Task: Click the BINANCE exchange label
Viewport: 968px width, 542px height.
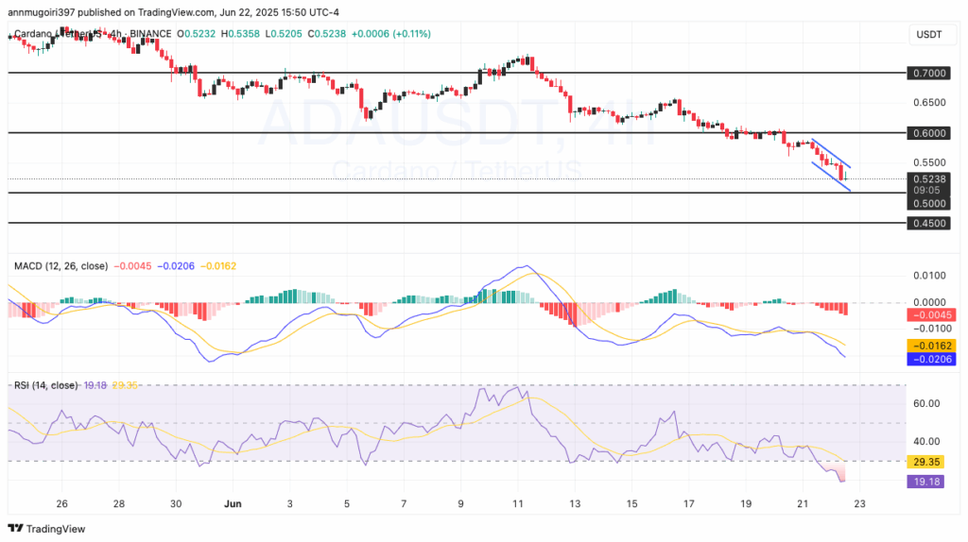Action: pyautogui.click(x=150, y=34)
